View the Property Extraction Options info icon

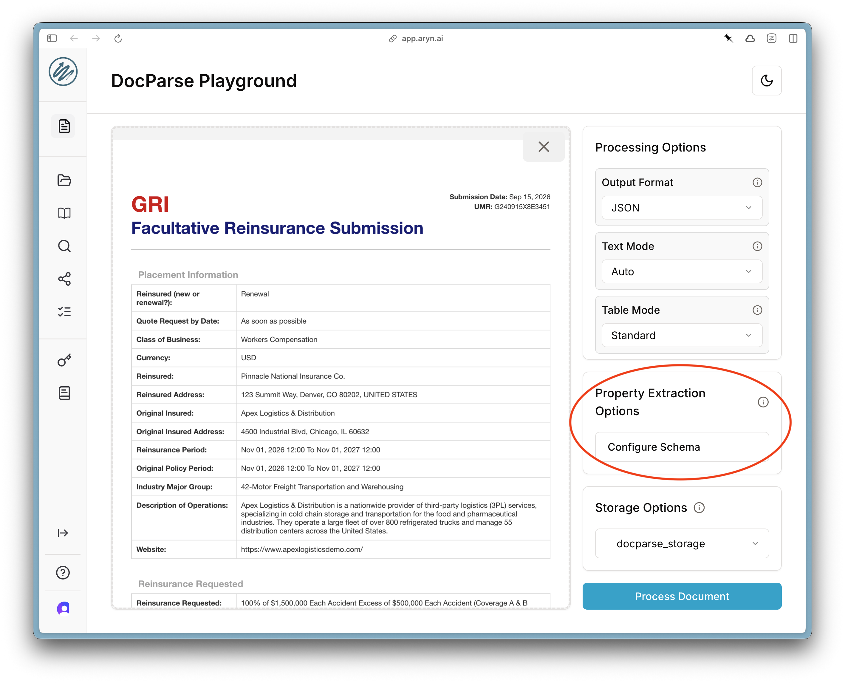[x=763, y=402]
